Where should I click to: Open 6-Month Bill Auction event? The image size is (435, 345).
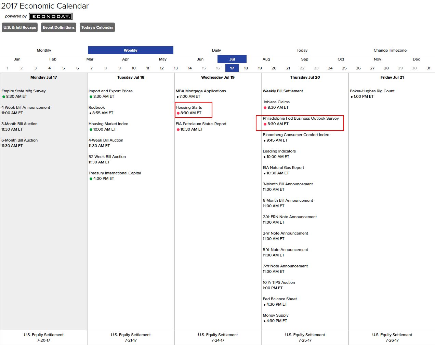[x=19, y=140]
